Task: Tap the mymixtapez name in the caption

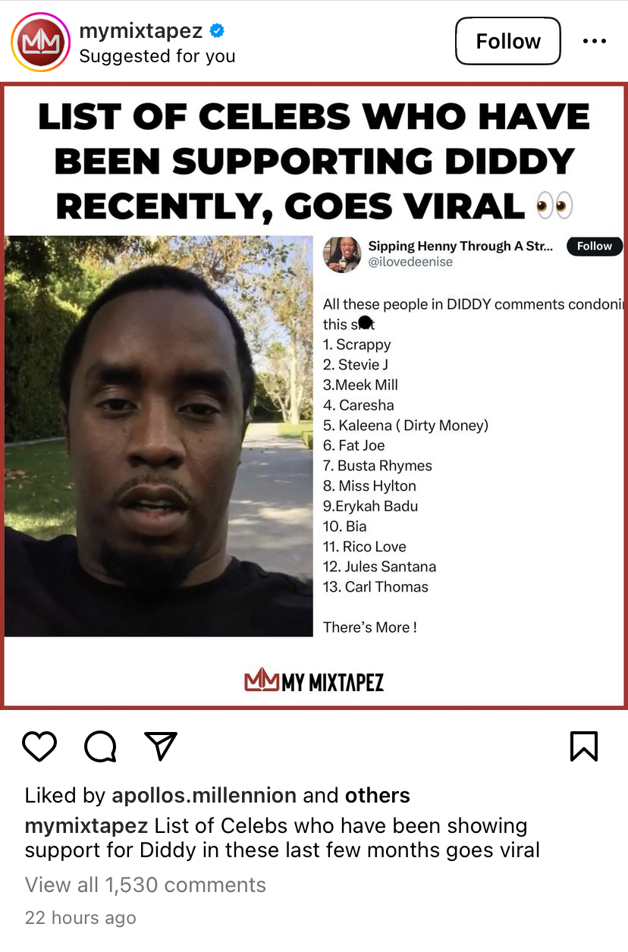Action: 86,826
